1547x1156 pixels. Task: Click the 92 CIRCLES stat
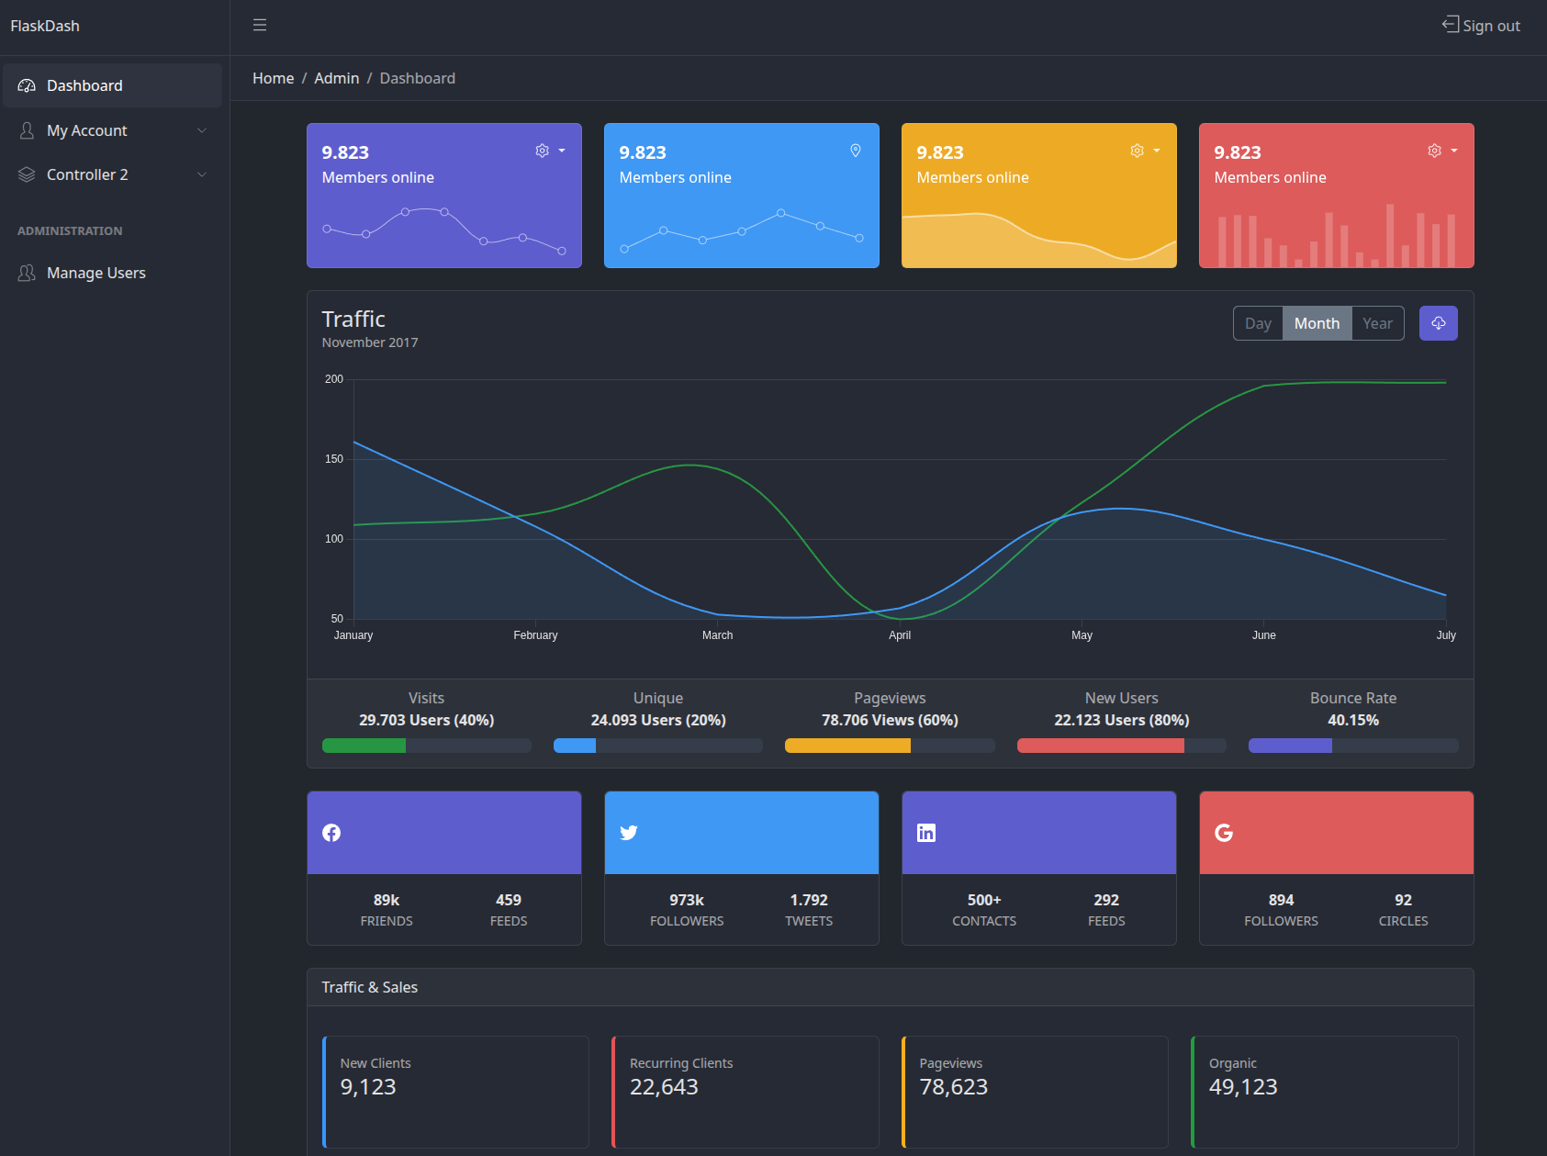[x=1403, y=909]
